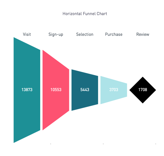Click the 10553 value label

point(56,90)
